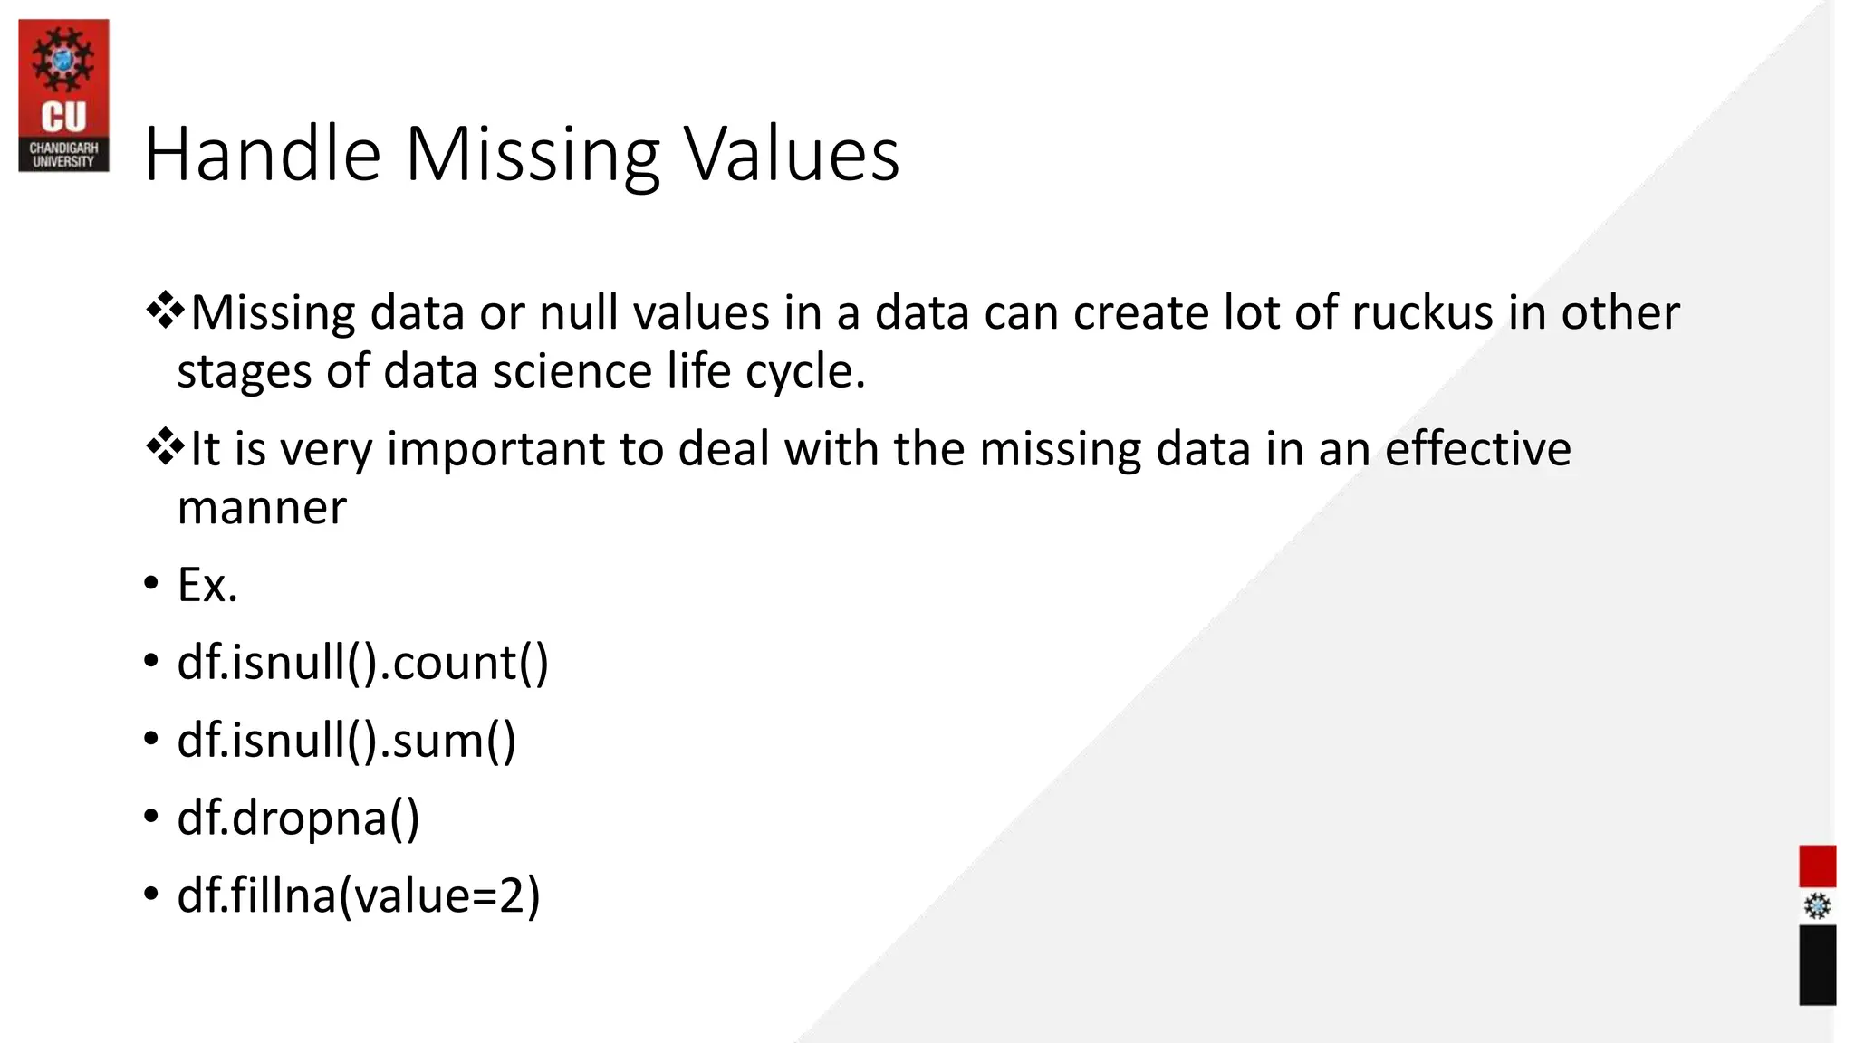Viewport: 1855px width, 1043px height.
Task: Click the df.isnull().count() line
Action: click(x=363, y=663)
